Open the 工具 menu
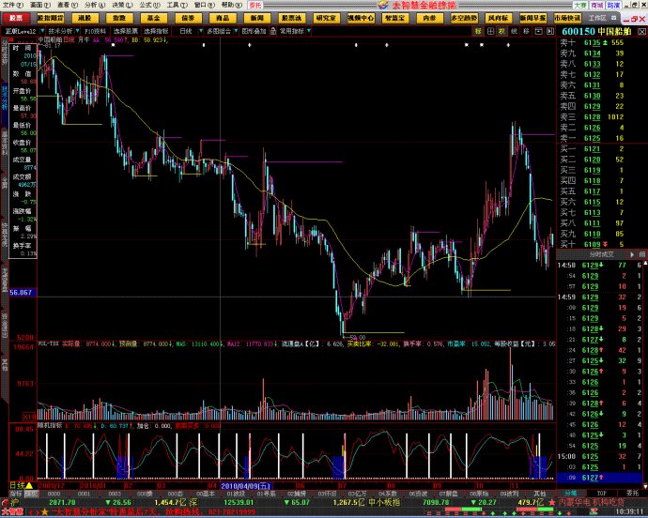Image resolution: width=648 pixels, height=518 pixels. pos(177,5)
